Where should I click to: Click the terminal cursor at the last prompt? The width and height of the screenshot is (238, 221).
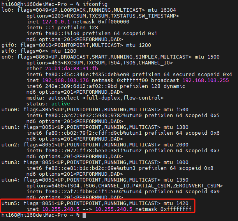[x=84, y=215]
